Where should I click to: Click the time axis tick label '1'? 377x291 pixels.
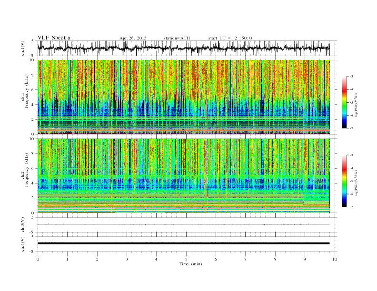click(67, 259)
